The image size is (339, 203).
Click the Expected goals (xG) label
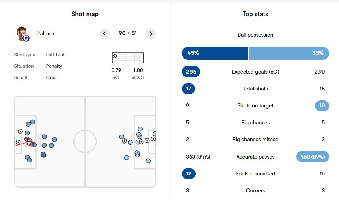[x=255, y=72]
